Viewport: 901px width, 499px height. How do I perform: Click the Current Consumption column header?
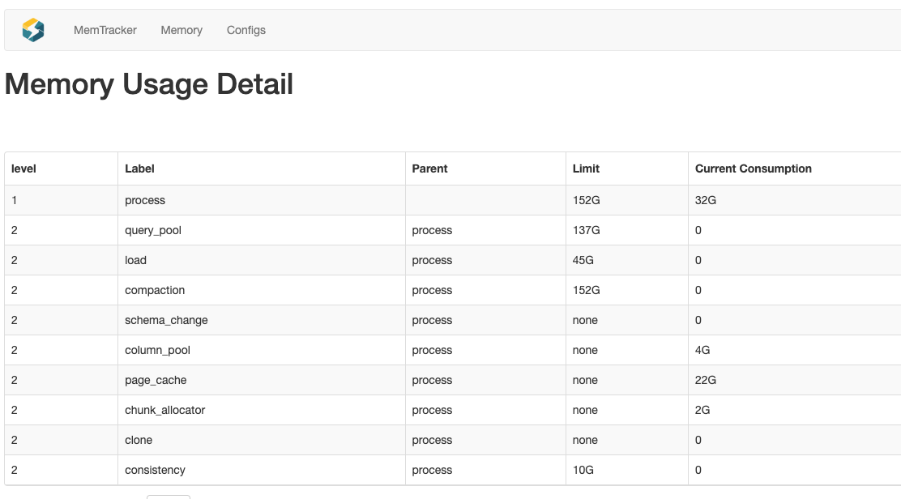tap(753, 168)
